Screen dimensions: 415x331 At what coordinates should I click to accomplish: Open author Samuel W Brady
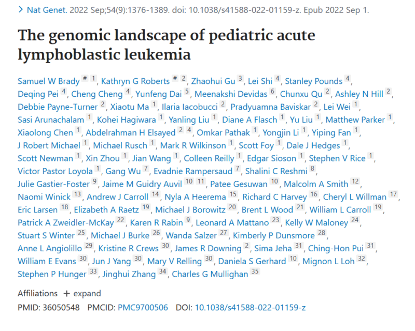(49, 81)
